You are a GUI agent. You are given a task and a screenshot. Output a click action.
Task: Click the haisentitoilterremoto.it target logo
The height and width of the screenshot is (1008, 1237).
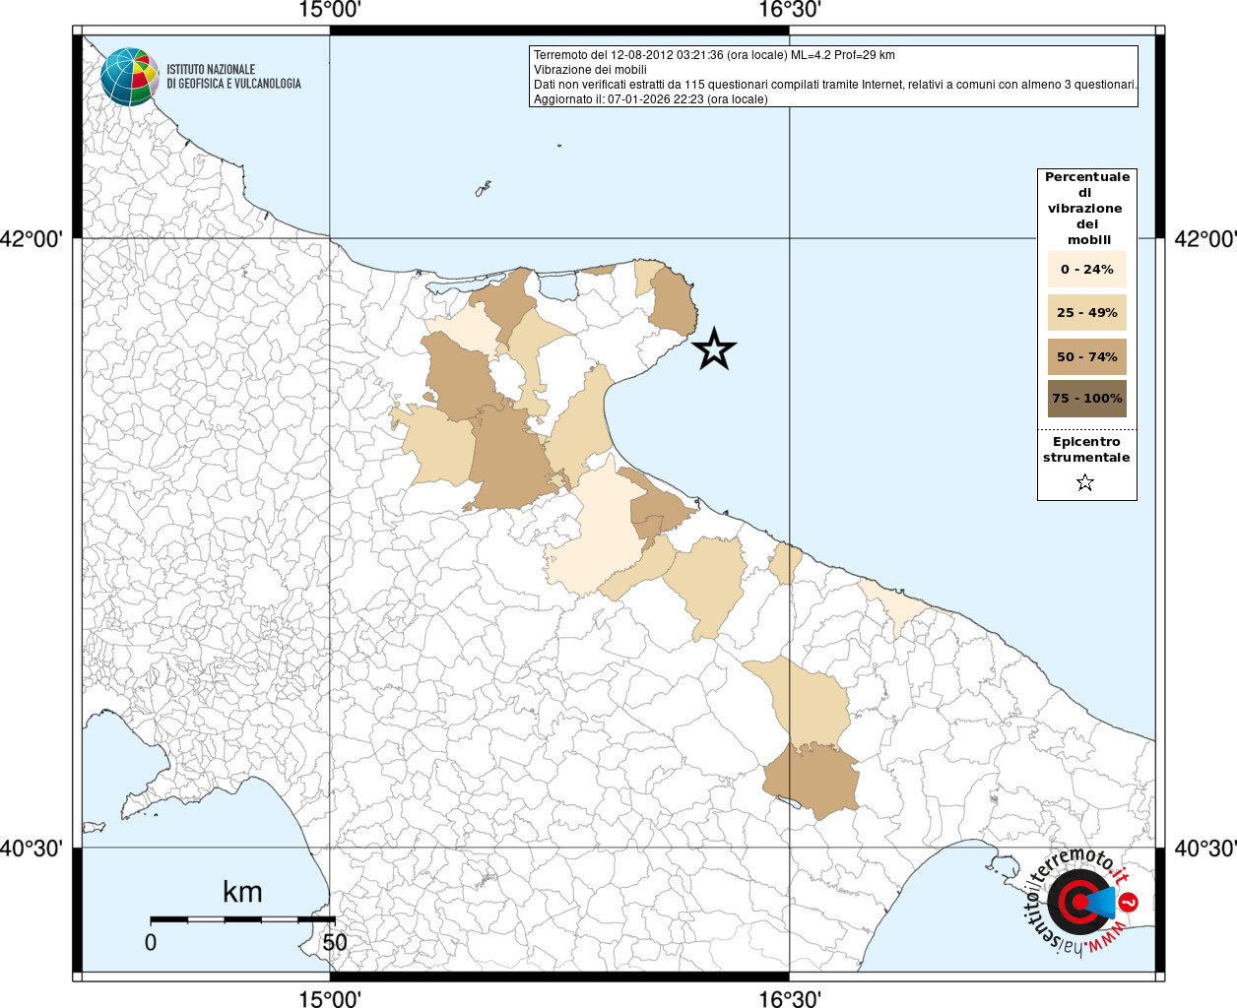1076,902
